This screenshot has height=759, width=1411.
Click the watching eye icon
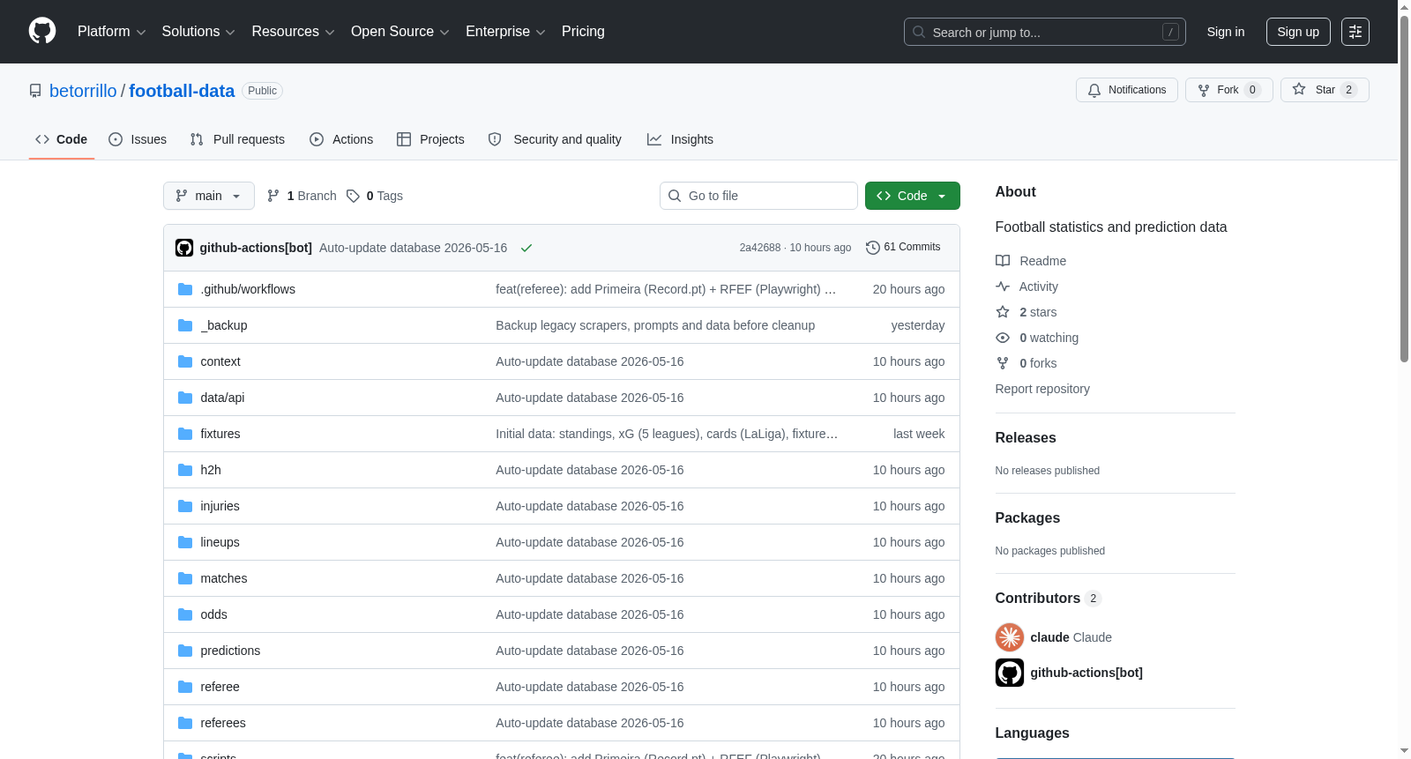point(1003,338)
